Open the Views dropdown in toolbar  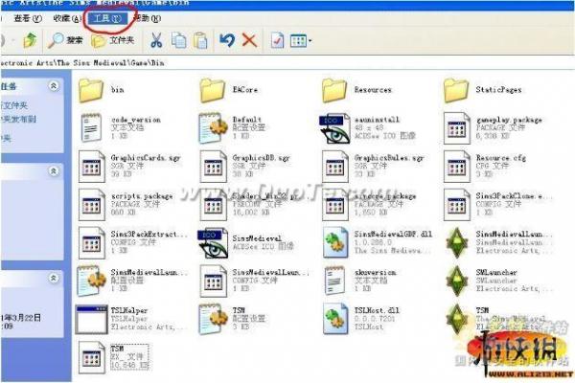click(301, 40)
